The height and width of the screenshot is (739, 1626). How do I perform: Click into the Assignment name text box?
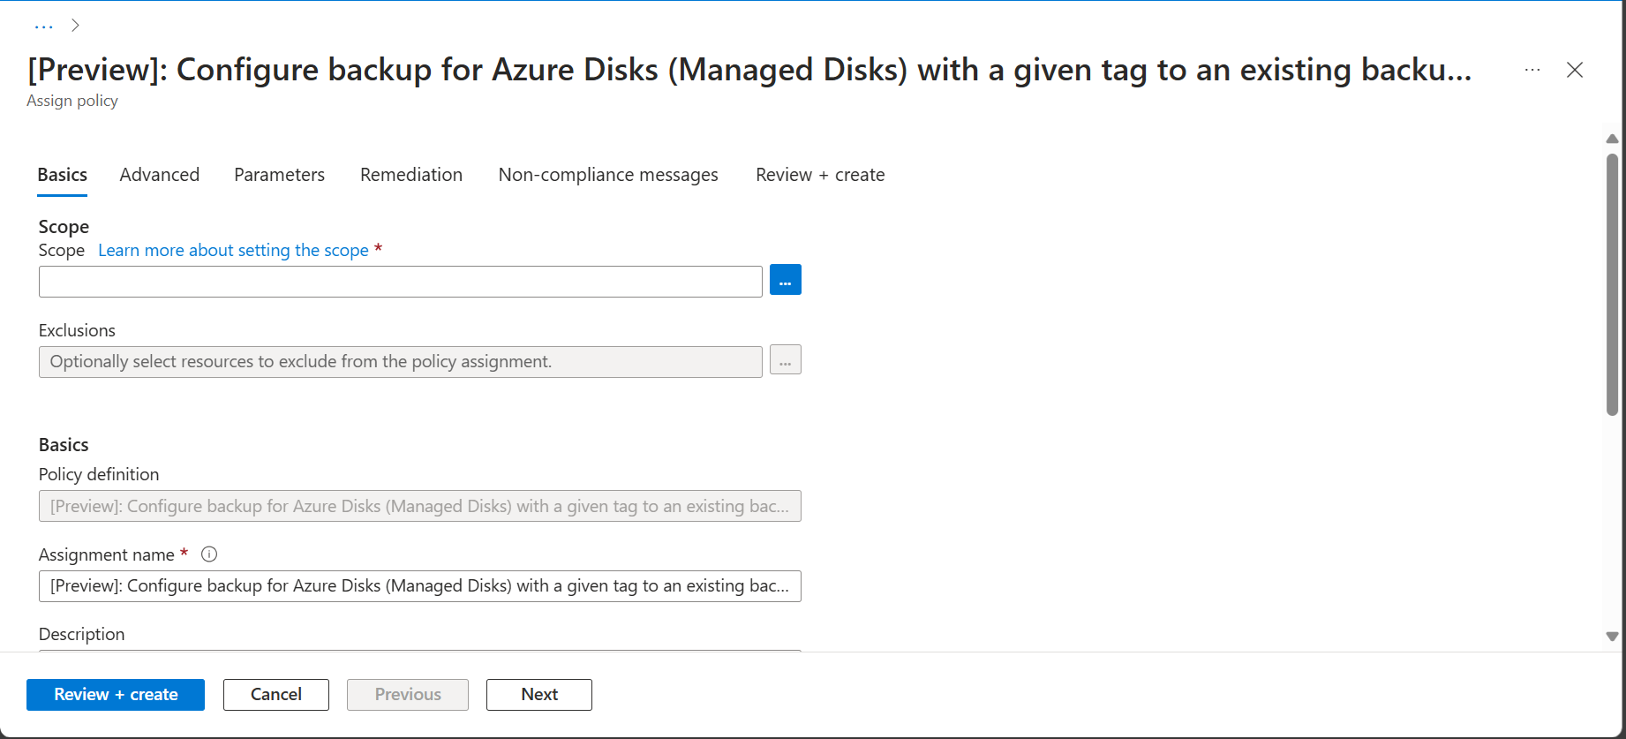click(420, 586)
